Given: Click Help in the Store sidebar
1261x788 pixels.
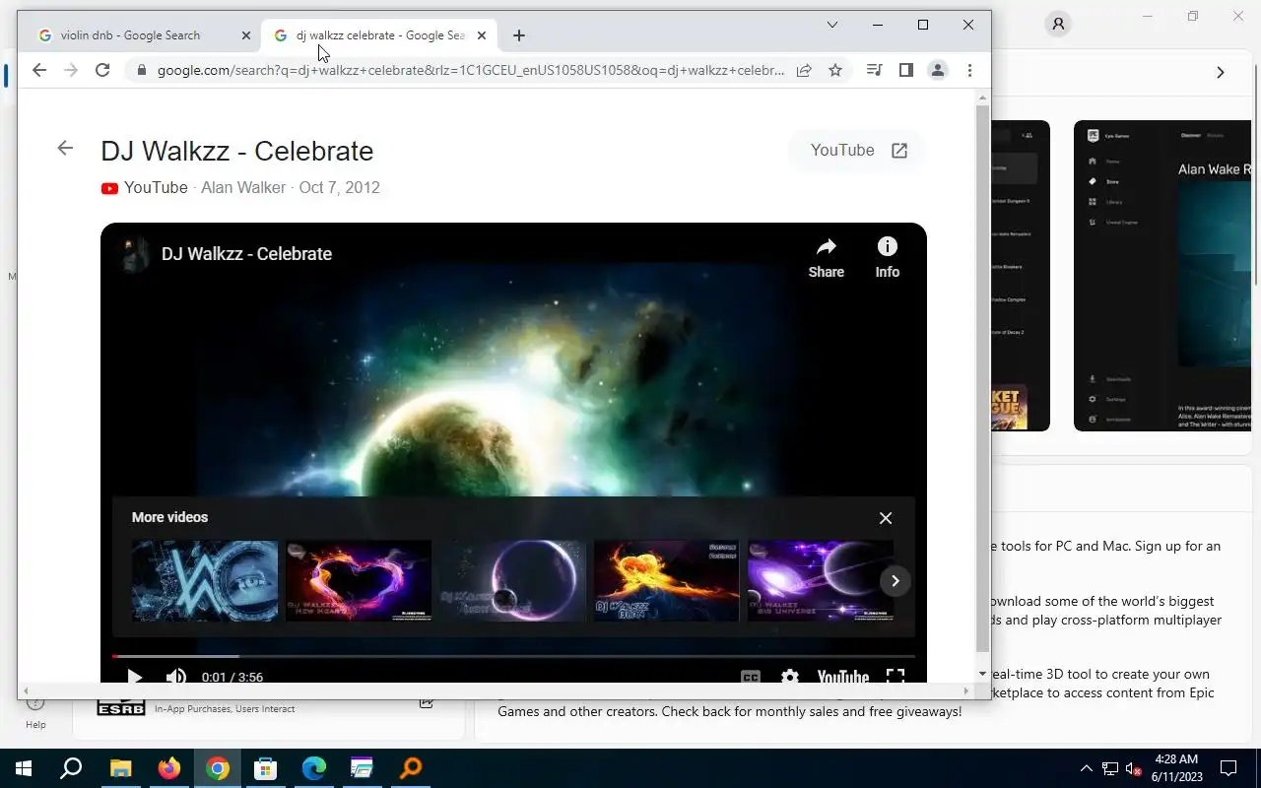Looking at the screenshot, I should [35, 712].
